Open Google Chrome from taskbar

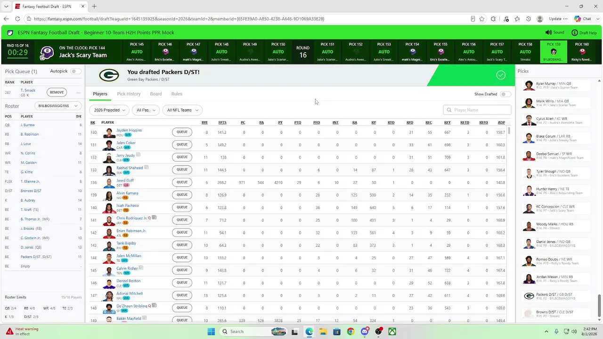tap(350, 331)
